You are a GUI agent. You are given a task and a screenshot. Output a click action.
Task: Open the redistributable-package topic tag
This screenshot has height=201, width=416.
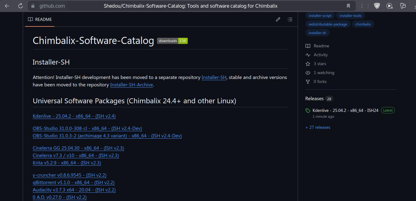[x=328, y=24]
